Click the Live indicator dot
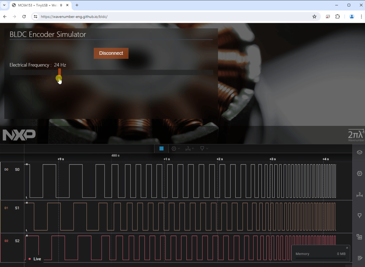This screenshot has width=365, height=267. tap(30, 259)
